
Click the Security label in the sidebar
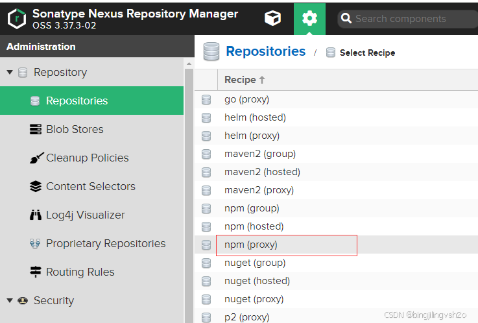coord(54,300)
